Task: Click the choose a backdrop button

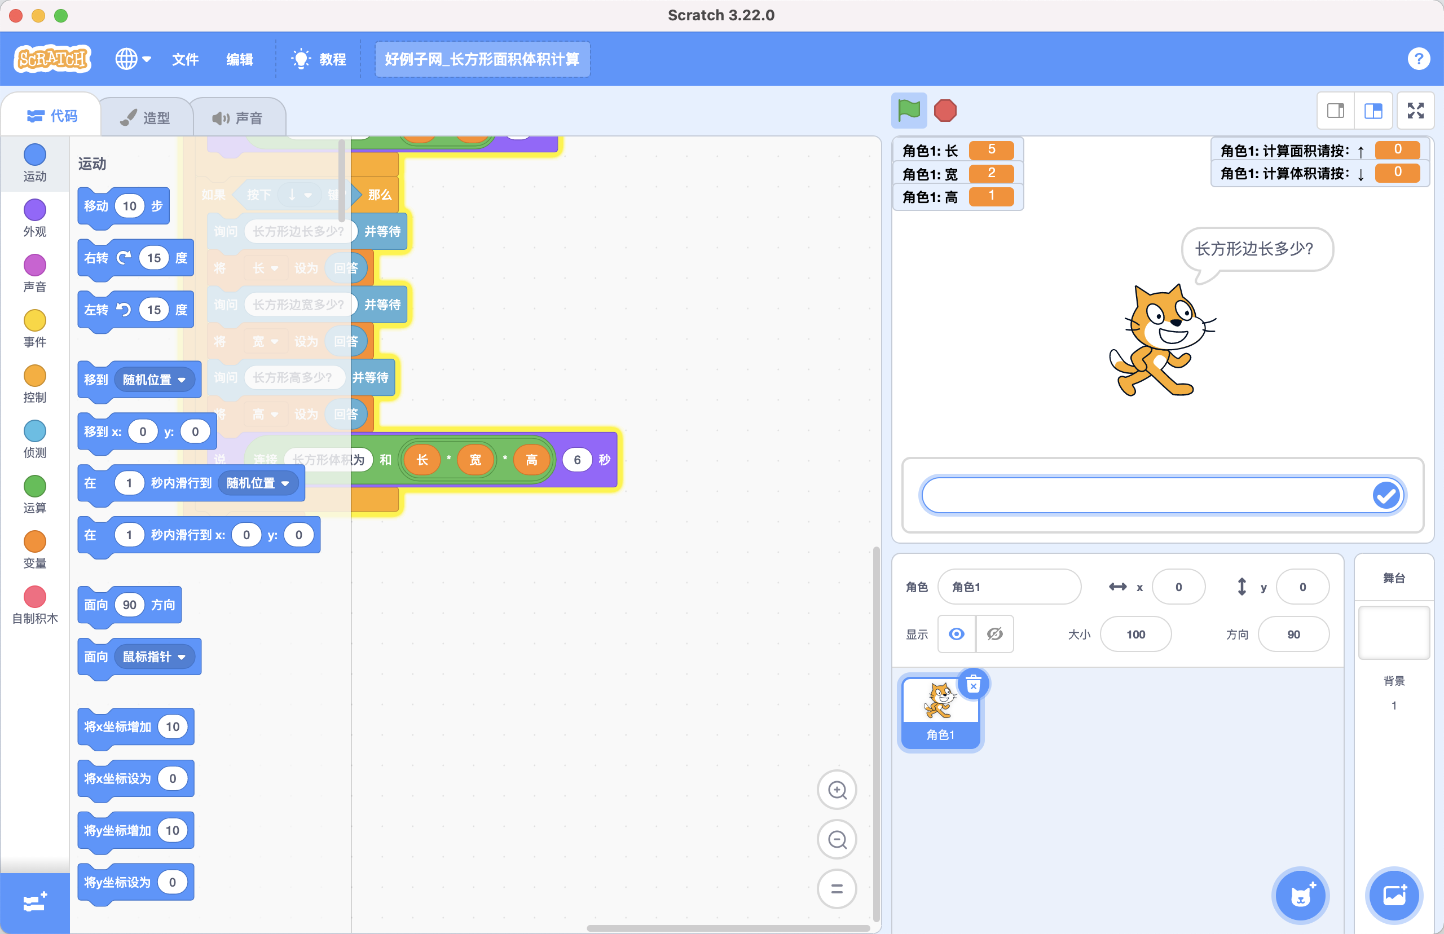Action: pyautogui.click(x=1394, y=895)
